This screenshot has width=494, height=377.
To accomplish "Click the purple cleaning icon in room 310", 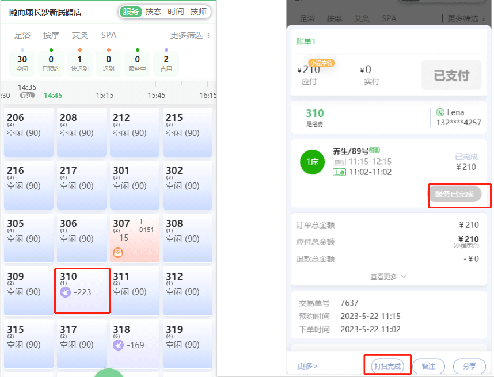I will click(65, 292).
